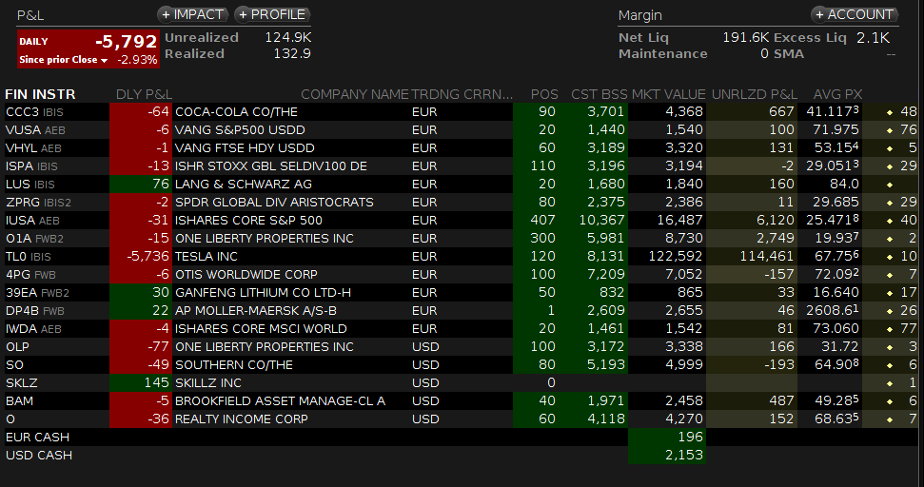Click the yellow diamond in IUSA row
The image size is (924, 487).
click(x=889, y=221)
